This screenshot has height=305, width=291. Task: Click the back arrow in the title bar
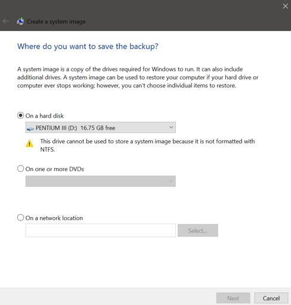pyautogui.click(x=6, y=21)
